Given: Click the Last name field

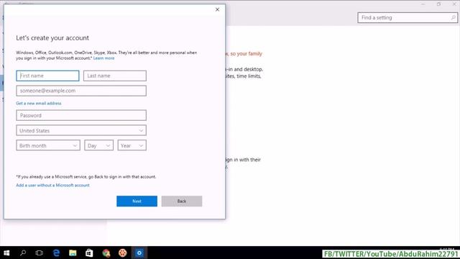Looking at the screenshot, I should tap(115, 76).
